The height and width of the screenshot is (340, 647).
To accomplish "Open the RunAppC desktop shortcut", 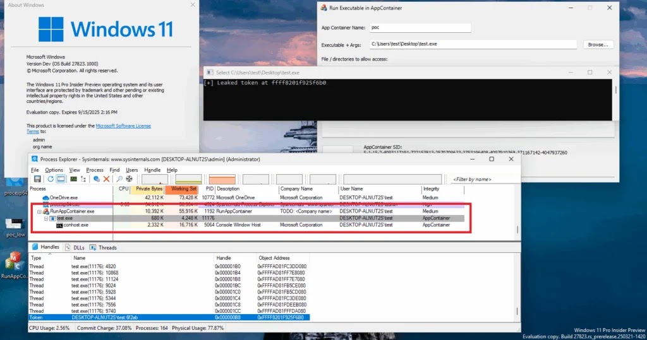I will point(15,266).
